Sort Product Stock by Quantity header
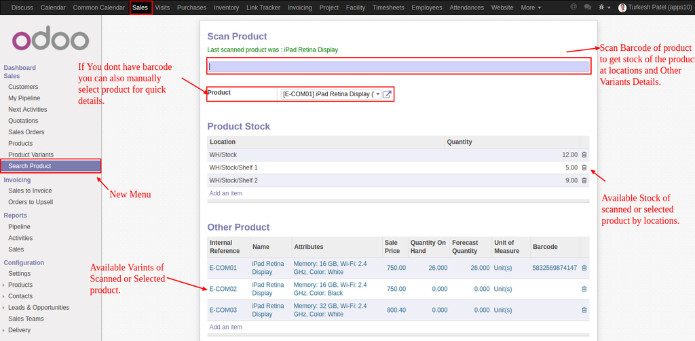695x341 pixels. pos(512,142)
